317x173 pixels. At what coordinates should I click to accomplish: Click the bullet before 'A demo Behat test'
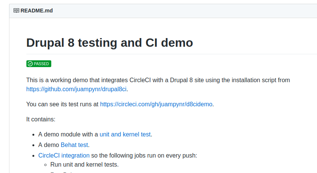[34, 145]
